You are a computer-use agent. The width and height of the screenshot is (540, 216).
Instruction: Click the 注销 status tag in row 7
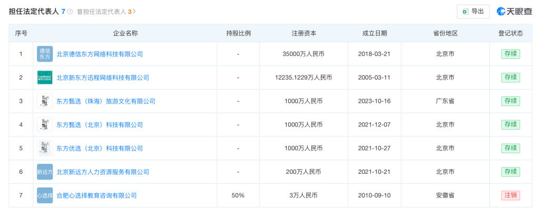510,195
